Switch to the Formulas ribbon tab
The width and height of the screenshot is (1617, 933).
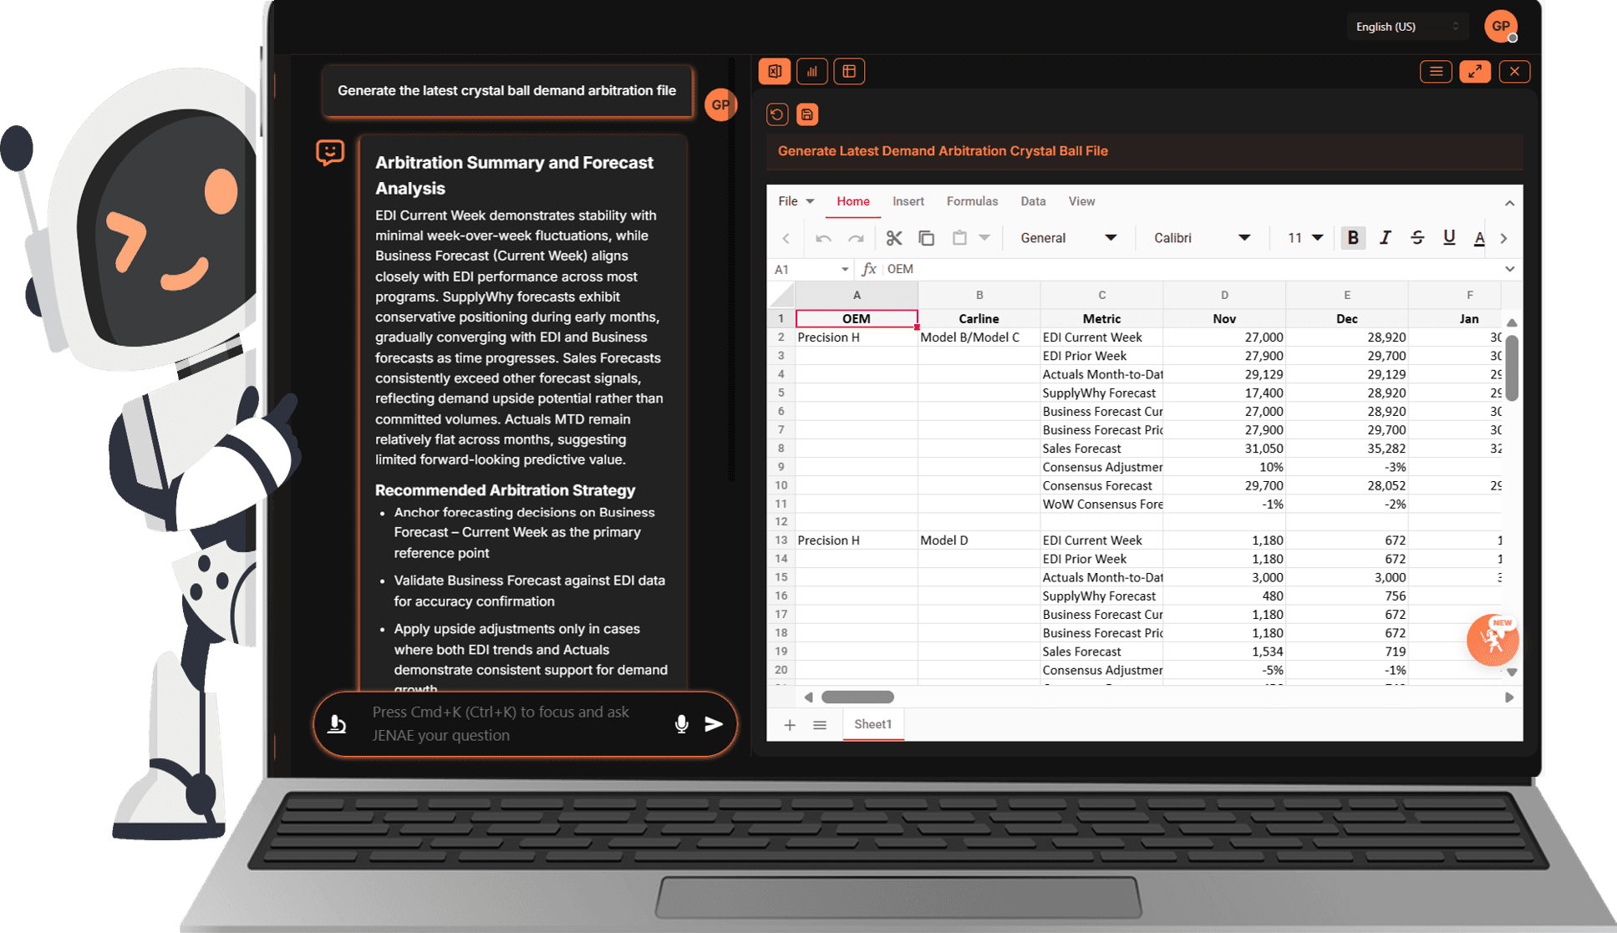972,201
